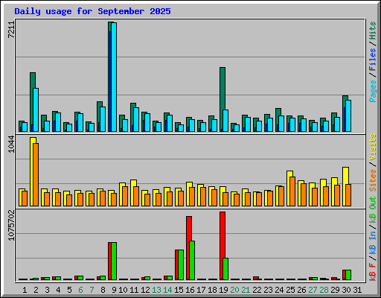Click the tallest cyan bar on day 9
Image resolution: width=381 pixels, height=298 pixels.
[x=114, y=77]
